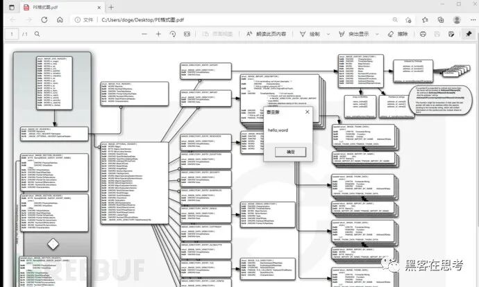Viewport: 479px width, 287px height.
Task: Zoom in the PDF view
Action: click(158, 34)
